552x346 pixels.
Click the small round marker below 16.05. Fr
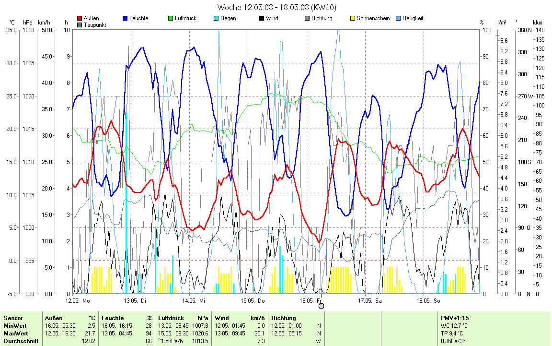click(321, 306)
